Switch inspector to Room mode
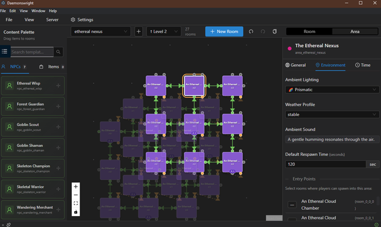This screenshot has height=227, width=381. tap(309, 32)
